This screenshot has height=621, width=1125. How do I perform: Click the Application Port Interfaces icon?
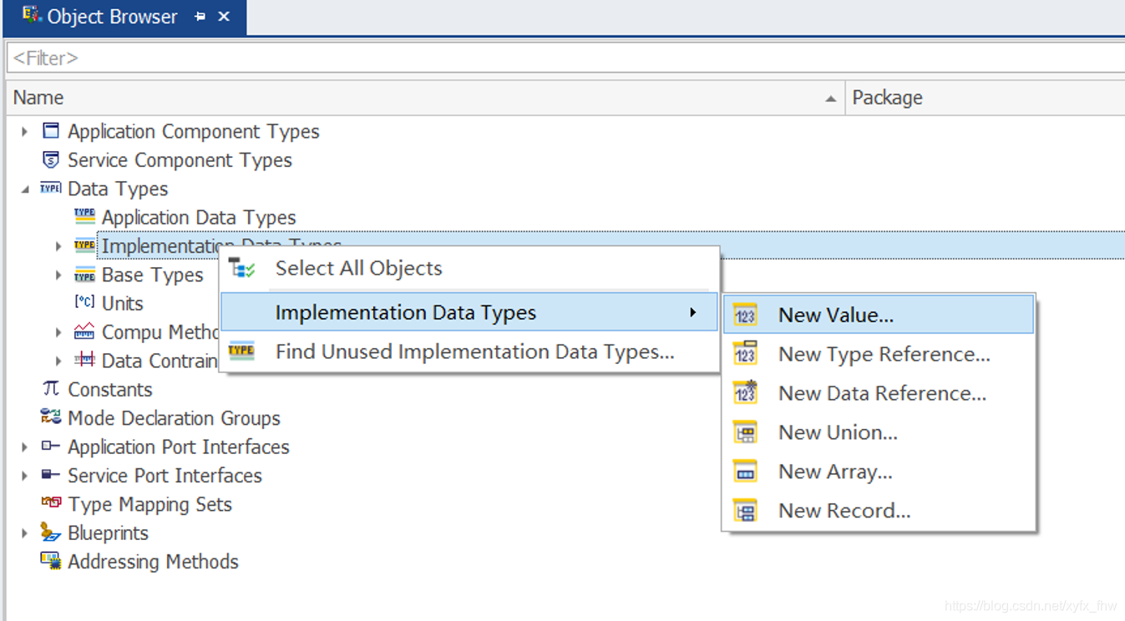(51, 446)
